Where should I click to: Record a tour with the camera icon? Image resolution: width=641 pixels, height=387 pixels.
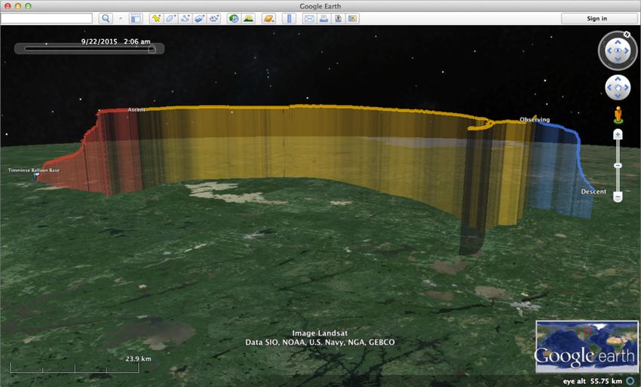click(x=214, y=18)
